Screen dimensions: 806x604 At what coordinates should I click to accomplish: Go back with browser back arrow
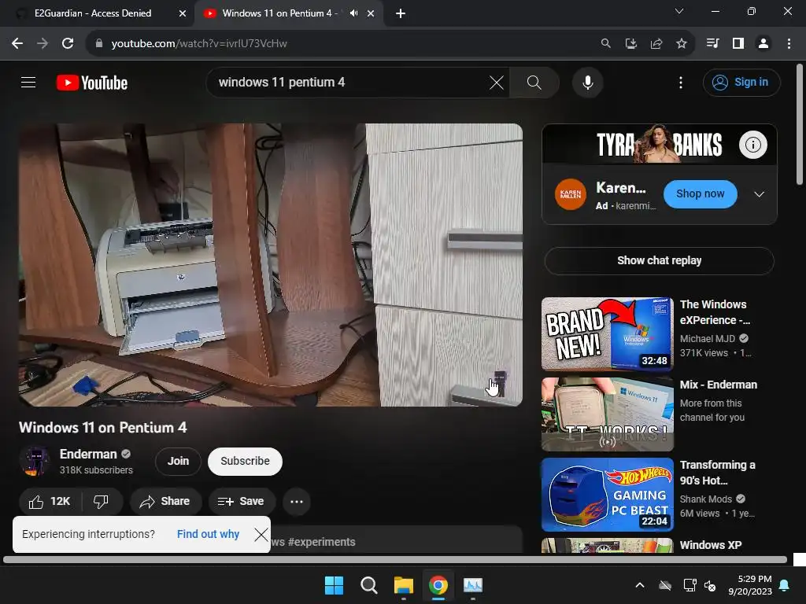(17, 44)
